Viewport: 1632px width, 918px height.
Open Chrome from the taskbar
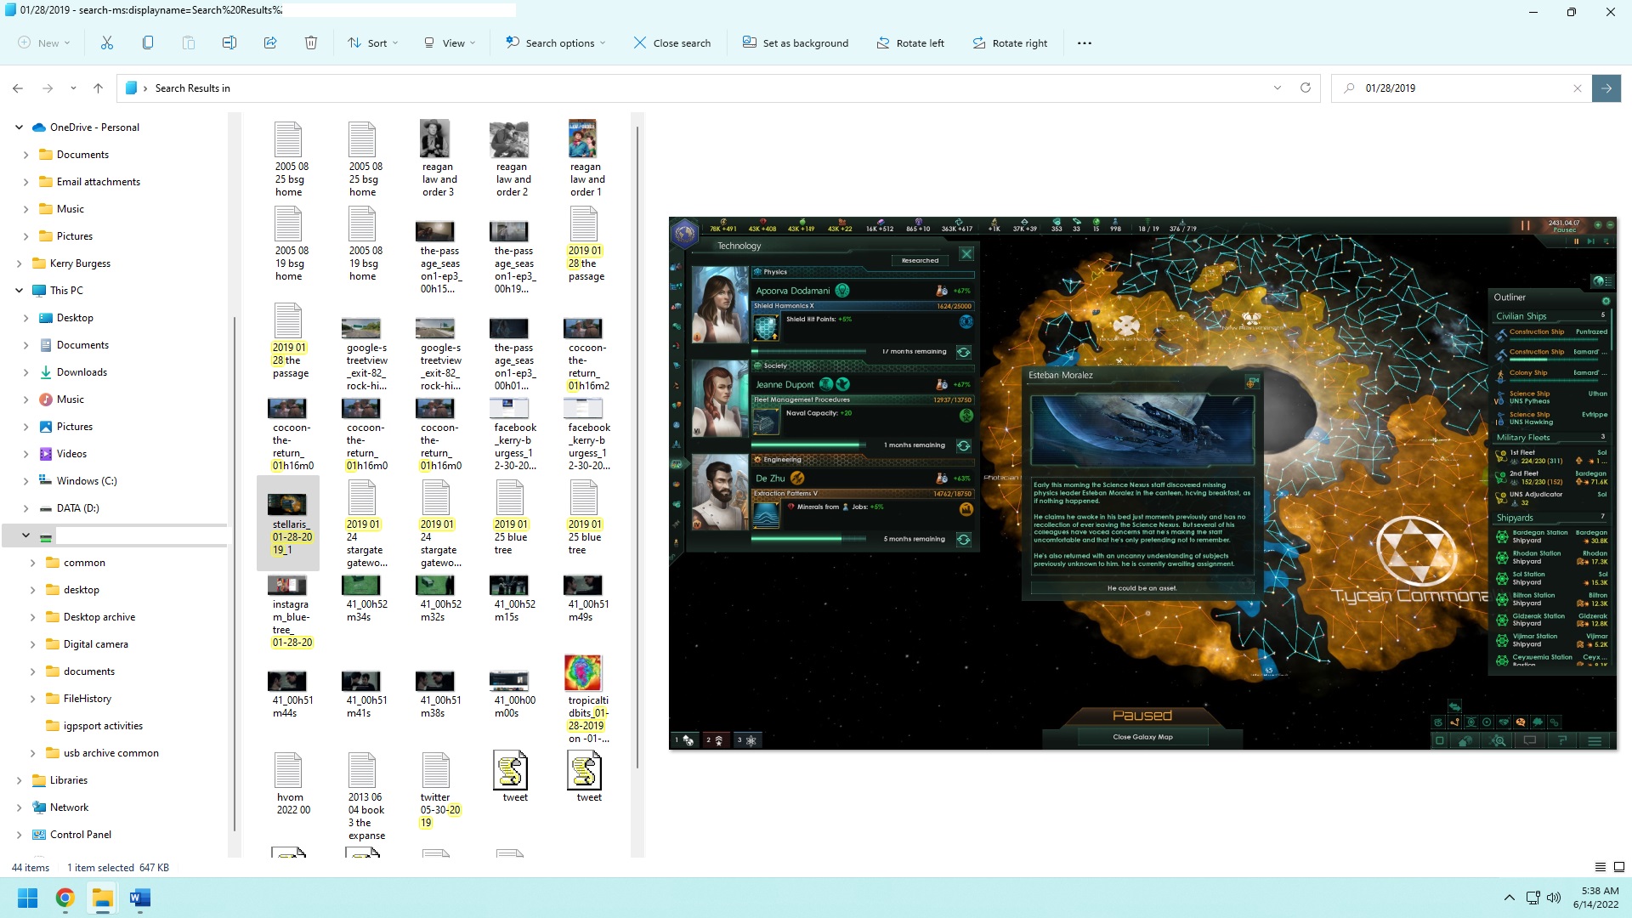pos(65,898)
